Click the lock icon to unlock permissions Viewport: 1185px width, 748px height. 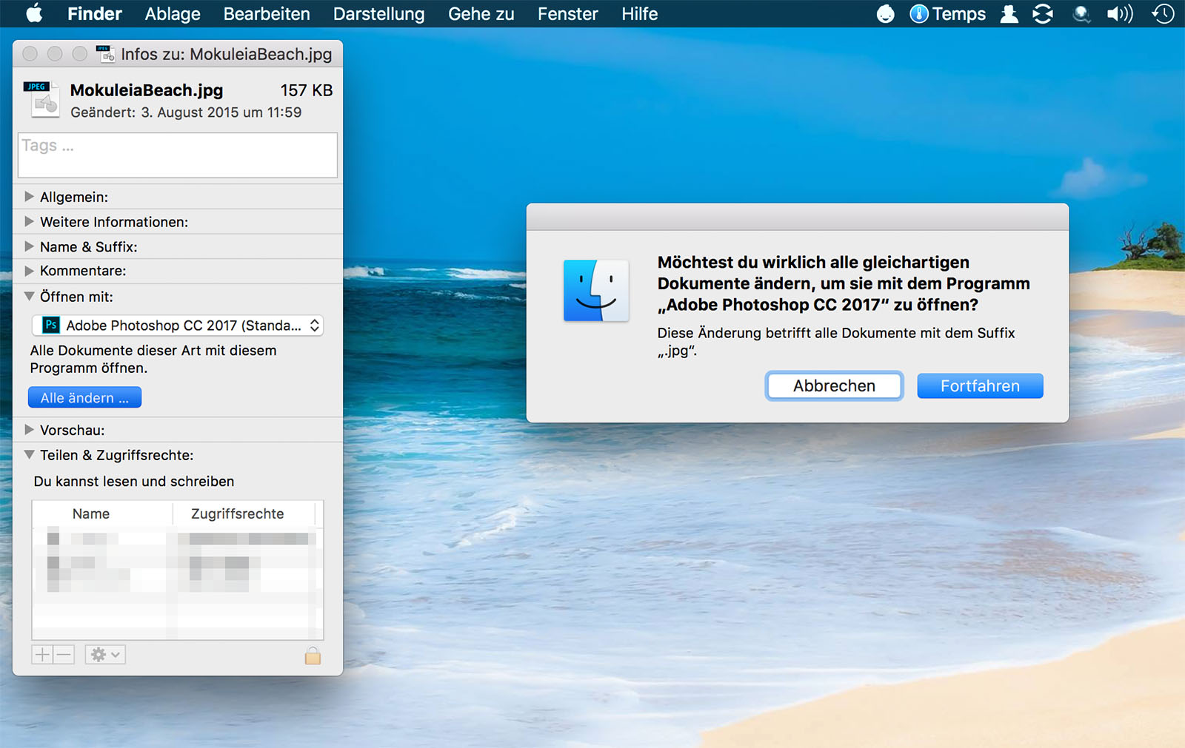tap(313, 656)
